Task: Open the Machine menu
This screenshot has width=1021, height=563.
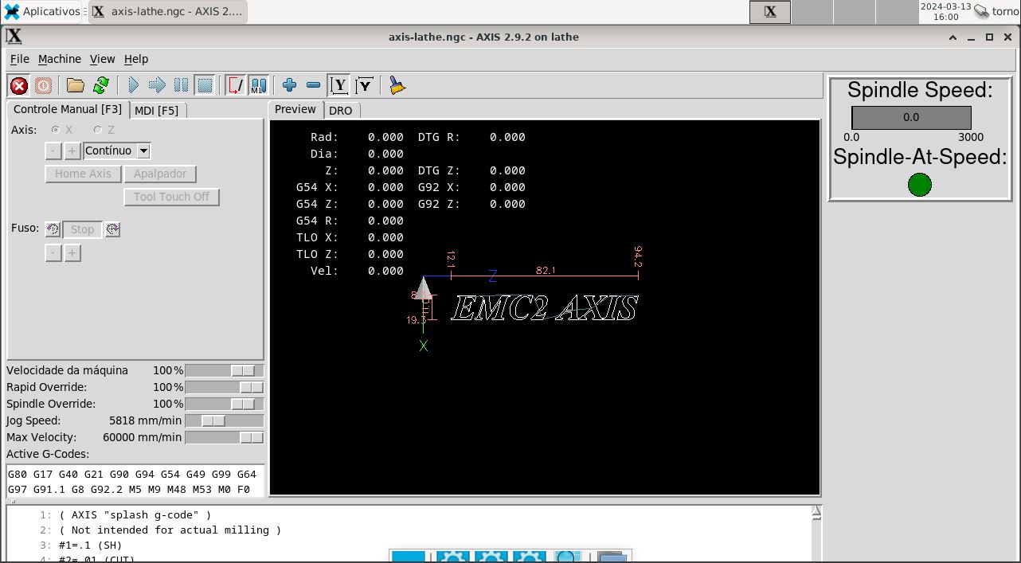Action: tap(60, 59)
